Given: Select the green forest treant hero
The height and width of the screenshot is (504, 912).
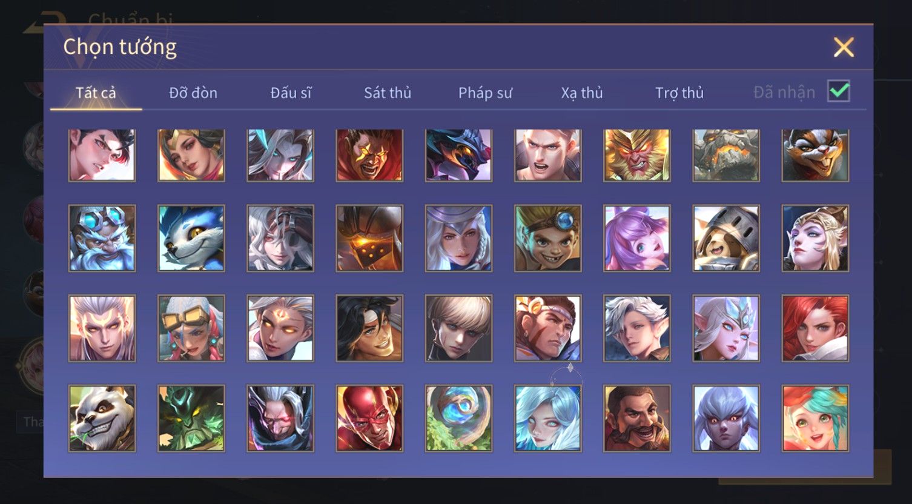Looking at the screenshot, I should coord(191,419).
